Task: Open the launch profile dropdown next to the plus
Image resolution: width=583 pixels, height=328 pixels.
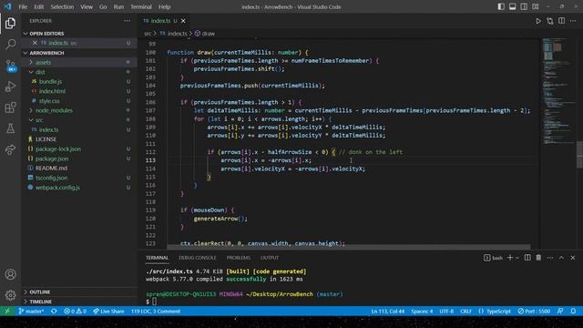Action: click(517, 258)
